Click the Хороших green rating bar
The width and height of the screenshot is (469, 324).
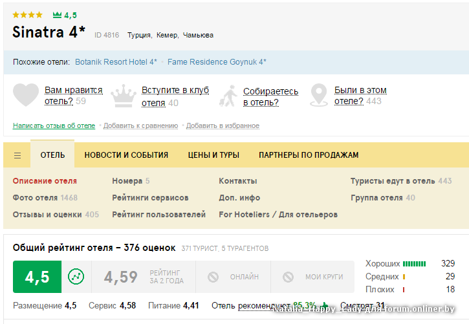point(414,264)
